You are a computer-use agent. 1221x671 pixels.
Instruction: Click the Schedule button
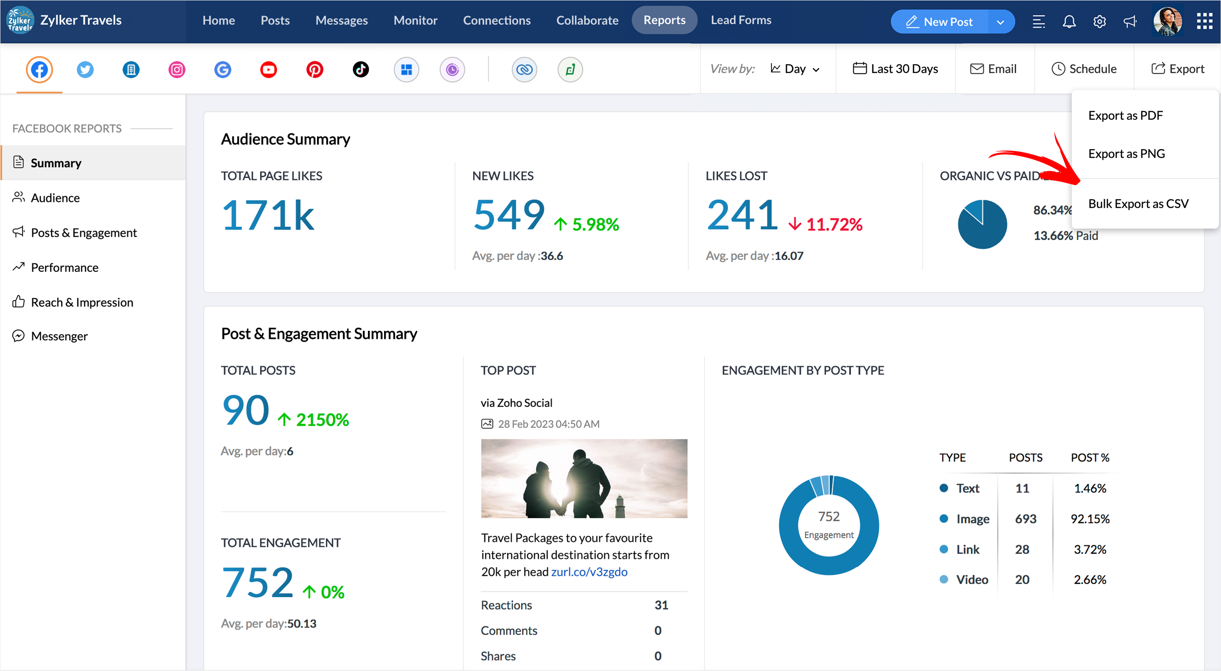tap(1084, 69)
